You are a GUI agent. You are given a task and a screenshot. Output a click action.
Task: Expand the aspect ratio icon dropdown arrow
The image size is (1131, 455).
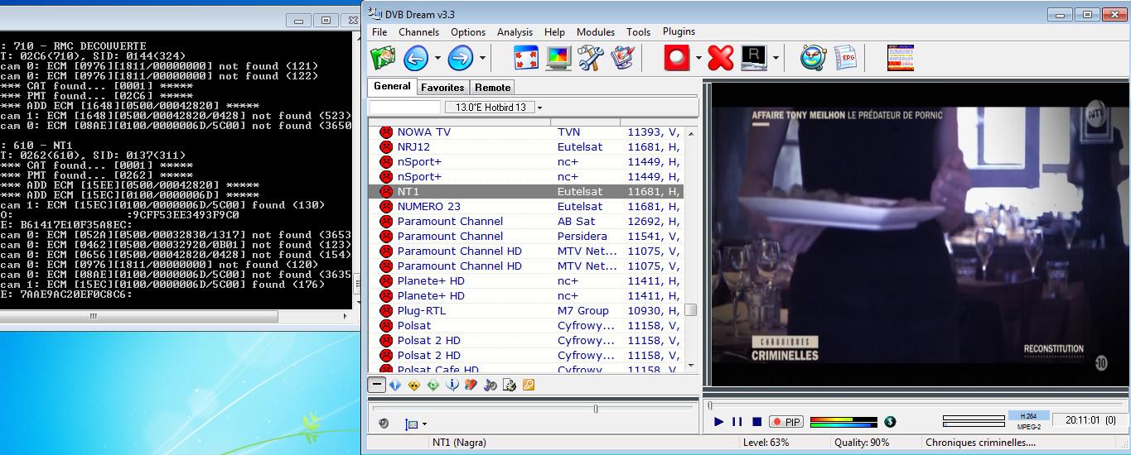pyautogui.click(x=424, y=424)
